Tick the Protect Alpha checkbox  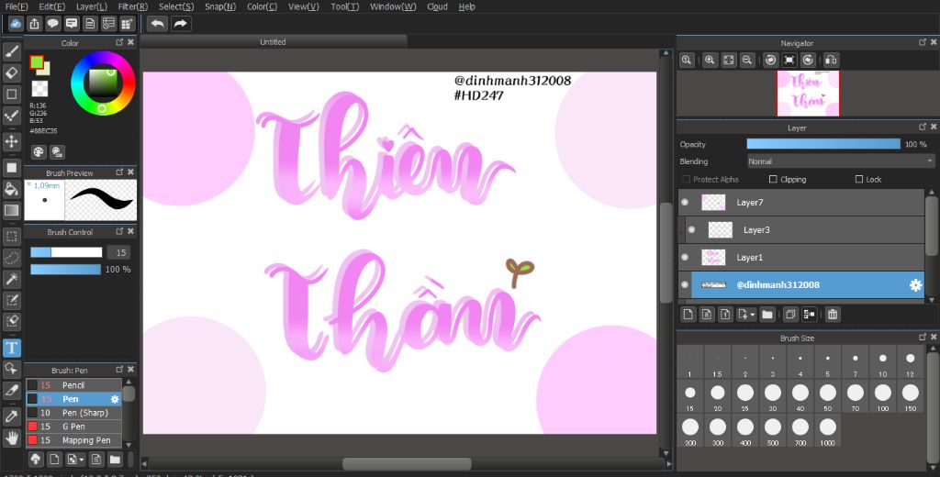[x=687, y=179]
